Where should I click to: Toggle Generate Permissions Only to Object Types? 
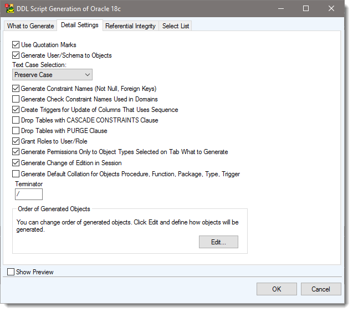click(16, 152)
